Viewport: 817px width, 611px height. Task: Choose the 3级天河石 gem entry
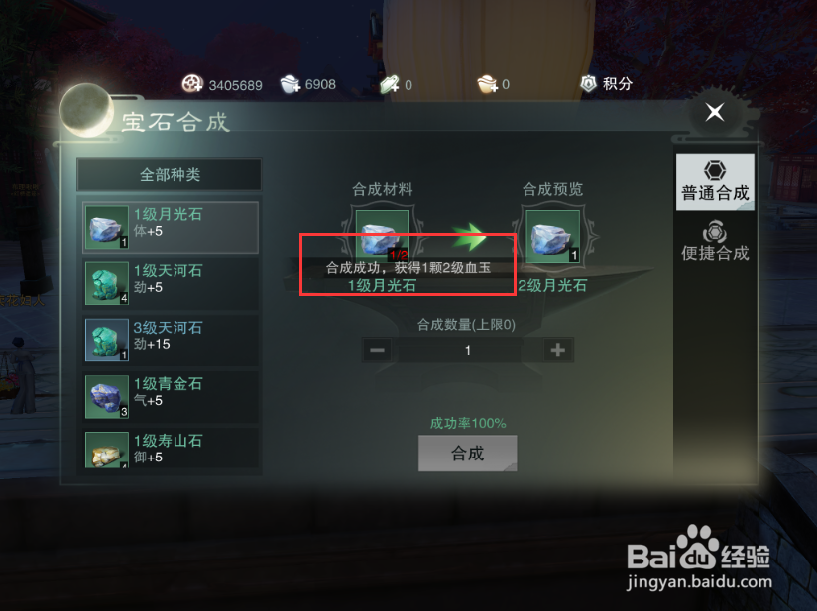coord(171,341)
